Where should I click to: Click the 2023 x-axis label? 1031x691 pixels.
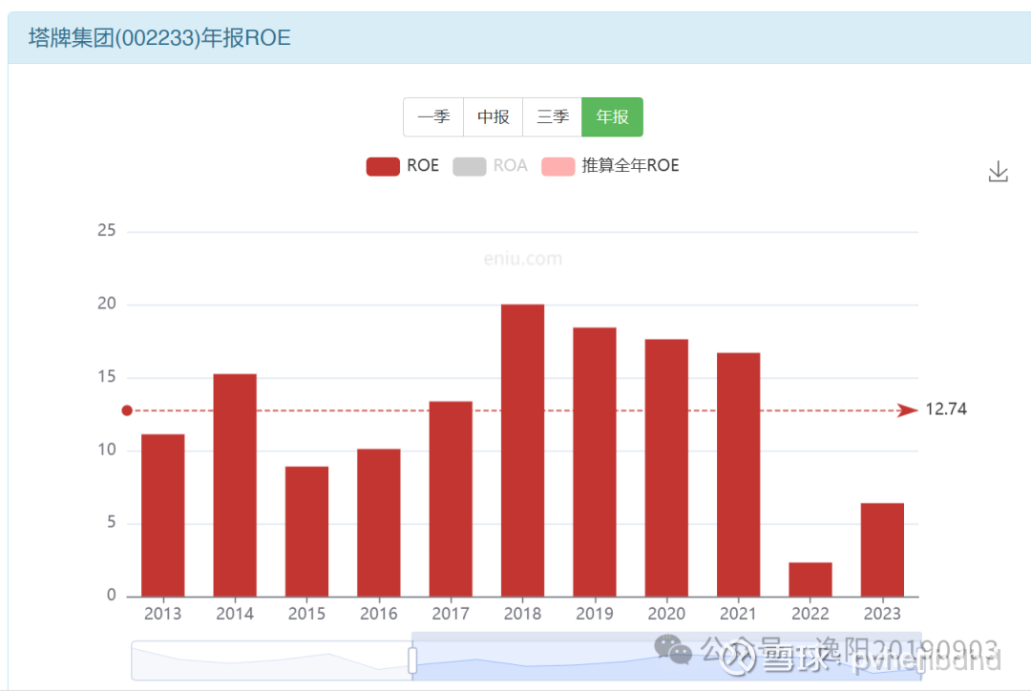coord(882,614)
